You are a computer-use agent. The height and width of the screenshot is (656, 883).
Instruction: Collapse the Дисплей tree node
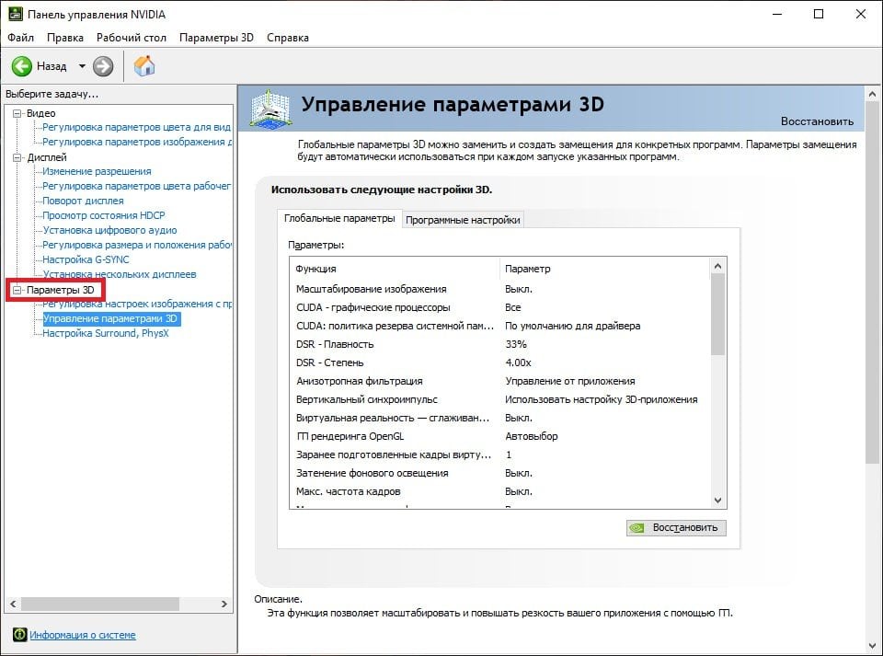coord(17,157)
